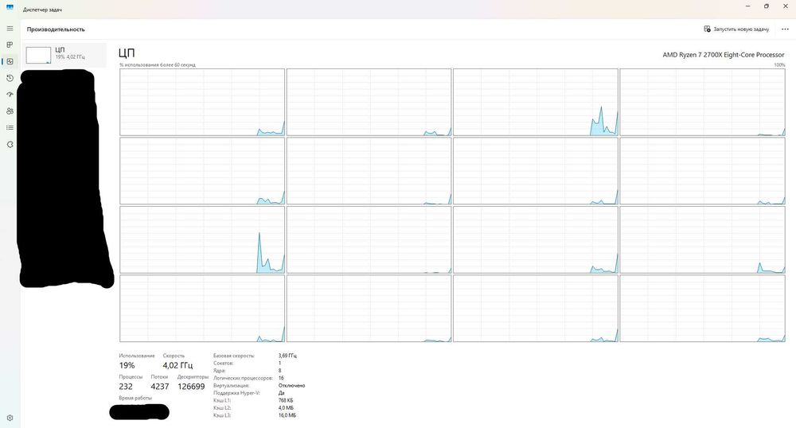Open the App history icon

click(x=10, y=78)
